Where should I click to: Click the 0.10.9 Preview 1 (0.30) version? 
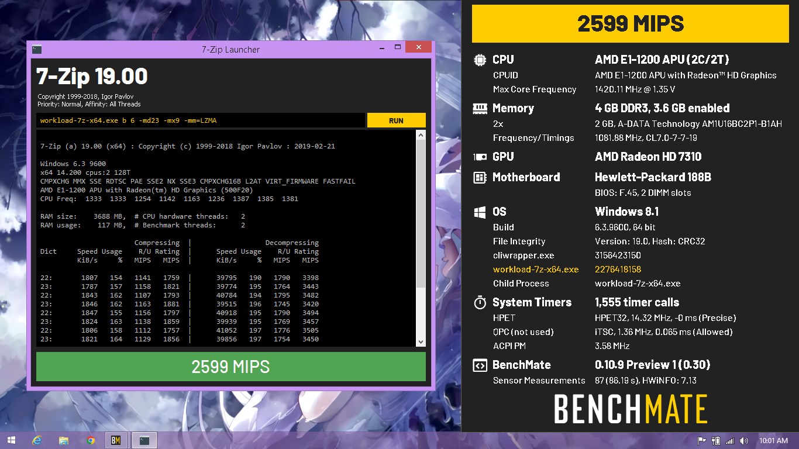[x=652, y=365]
